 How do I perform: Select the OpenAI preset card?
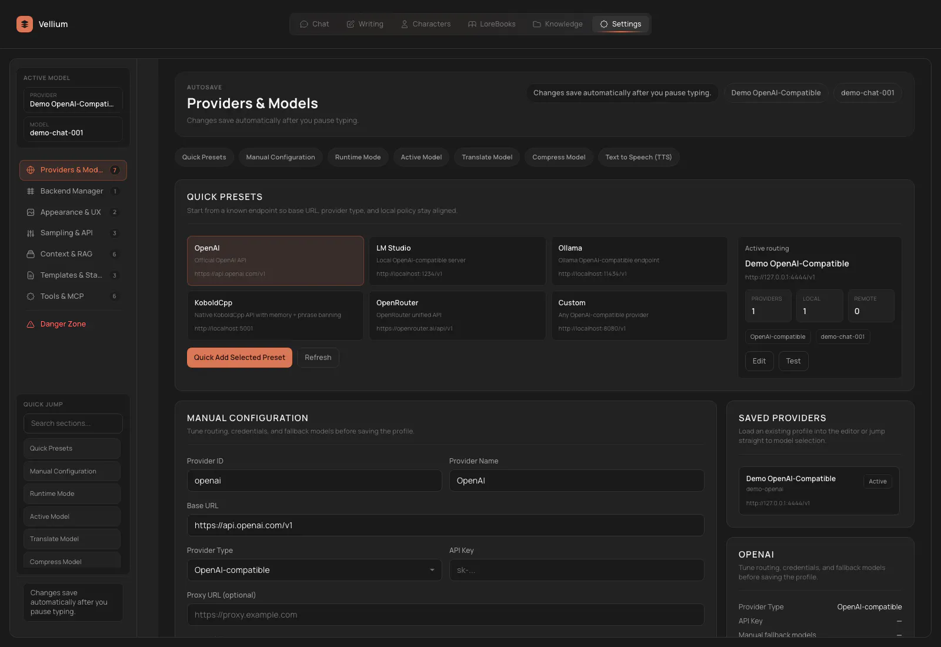tap(275, 261)
